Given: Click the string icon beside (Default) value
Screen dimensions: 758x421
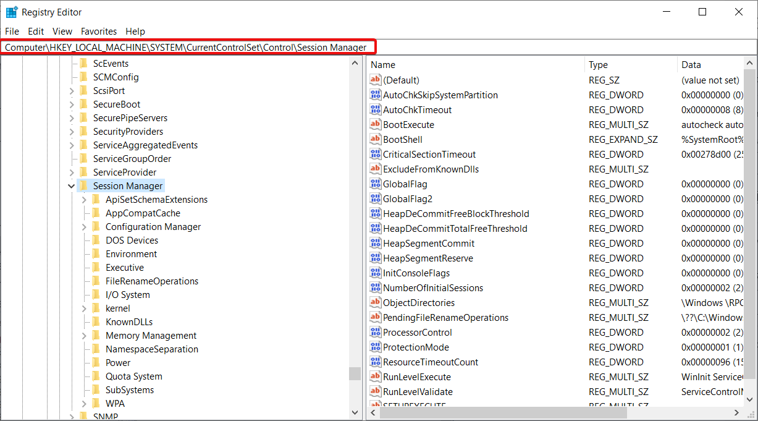Looking at the screenshot, I should tap(375, 80).
